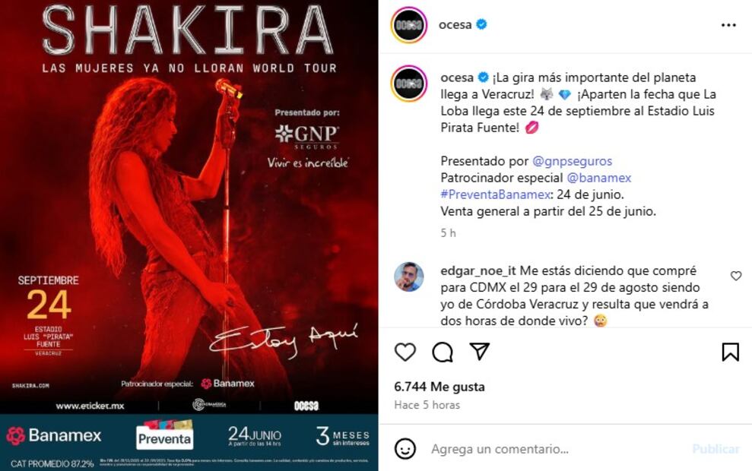Open ocesa profile picture in header
Screen dimensions: 752x471
click(x=408, y=25)
